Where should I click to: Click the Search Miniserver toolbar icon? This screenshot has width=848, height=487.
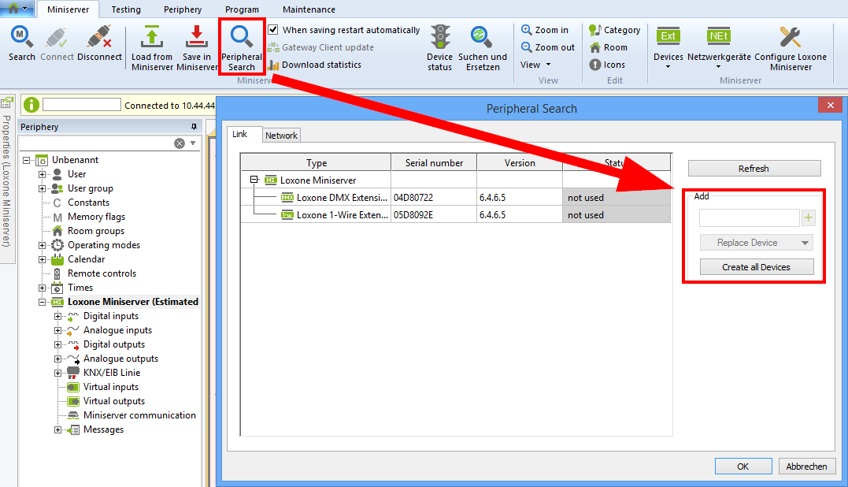click(21, 43)
